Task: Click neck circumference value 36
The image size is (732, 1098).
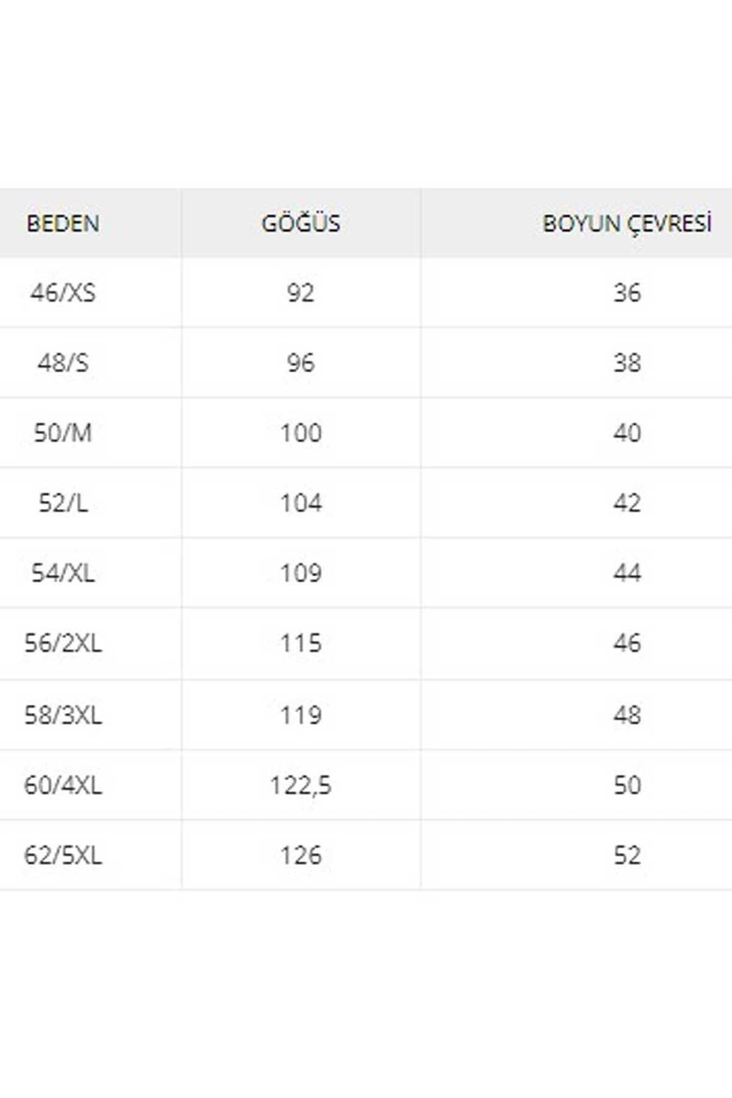Action: tap(627, 293)
